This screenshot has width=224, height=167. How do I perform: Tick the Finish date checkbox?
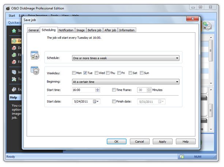click(114, 101)
